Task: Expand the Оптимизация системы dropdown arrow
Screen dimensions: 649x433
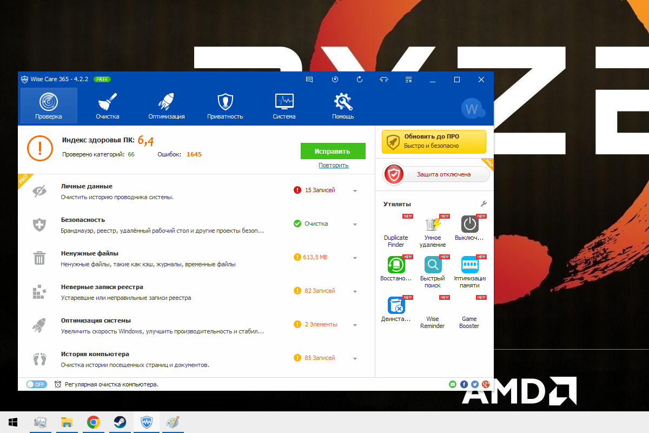Action: (x=355, y=325)
